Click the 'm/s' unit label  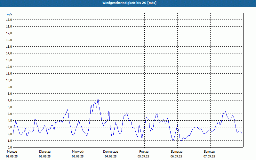click(x=10, y=15)
